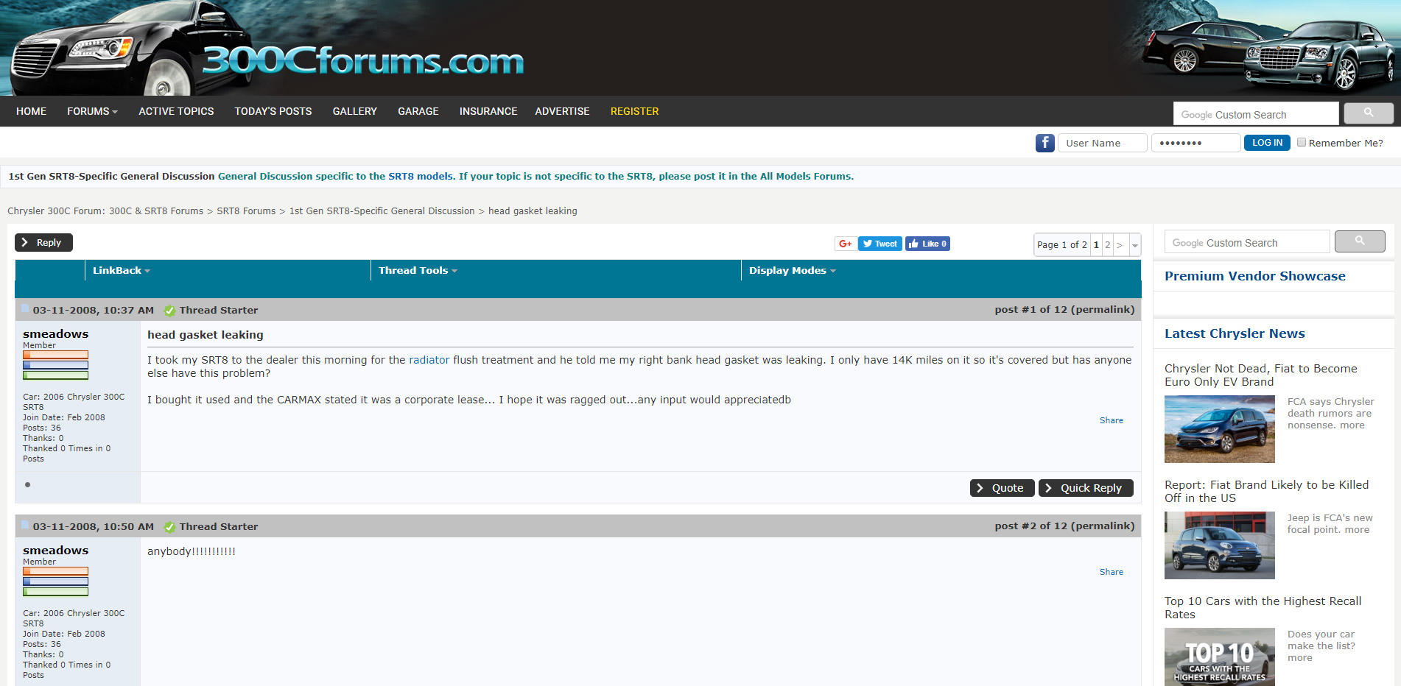1401x686 pixels.
Task: Open the LinkBack dropdown
Action: (122, 271)
